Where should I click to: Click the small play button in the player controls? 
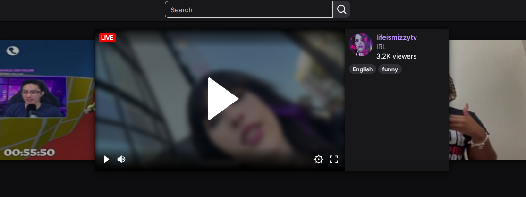[x=106, y=159]
